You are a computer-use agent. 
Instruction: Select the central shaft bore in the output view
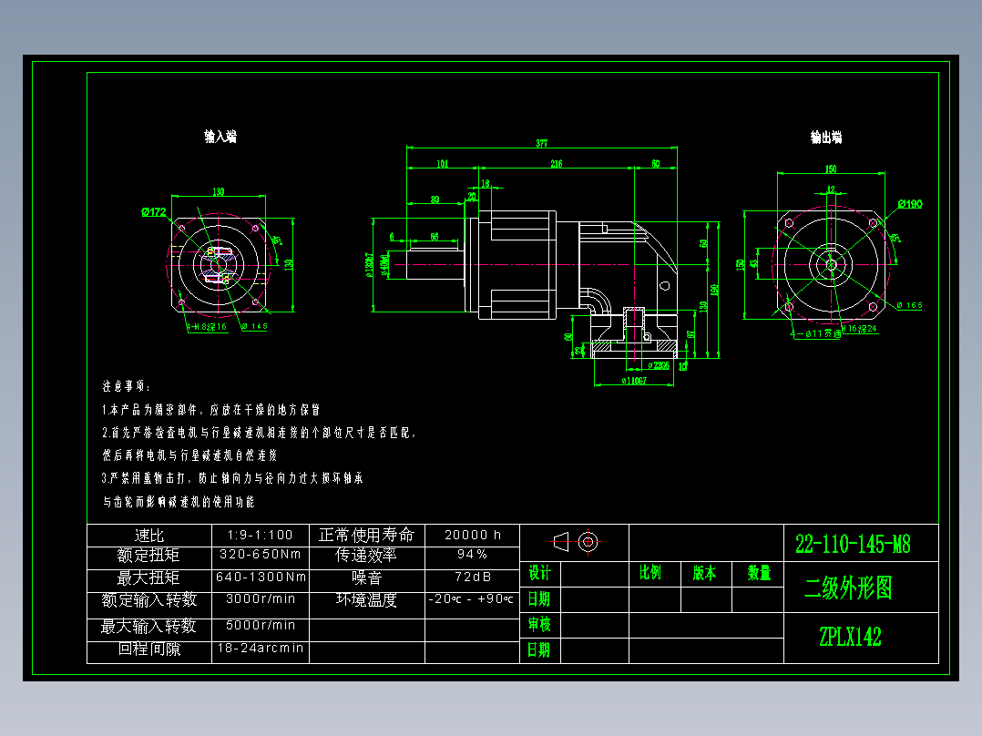834,266
